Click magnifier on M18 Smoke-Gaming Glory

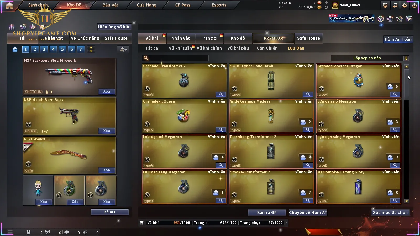pyautogui.click(x=395, y=201)
